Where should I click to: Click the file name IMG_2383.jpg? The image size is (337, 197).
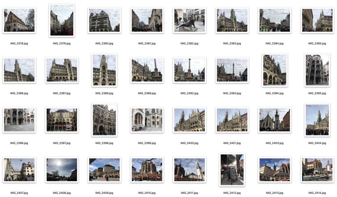232,43
